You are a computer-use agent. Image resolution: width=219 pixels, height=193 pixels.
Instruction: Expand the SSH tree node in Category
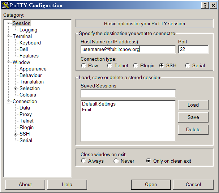pos(16,134)
